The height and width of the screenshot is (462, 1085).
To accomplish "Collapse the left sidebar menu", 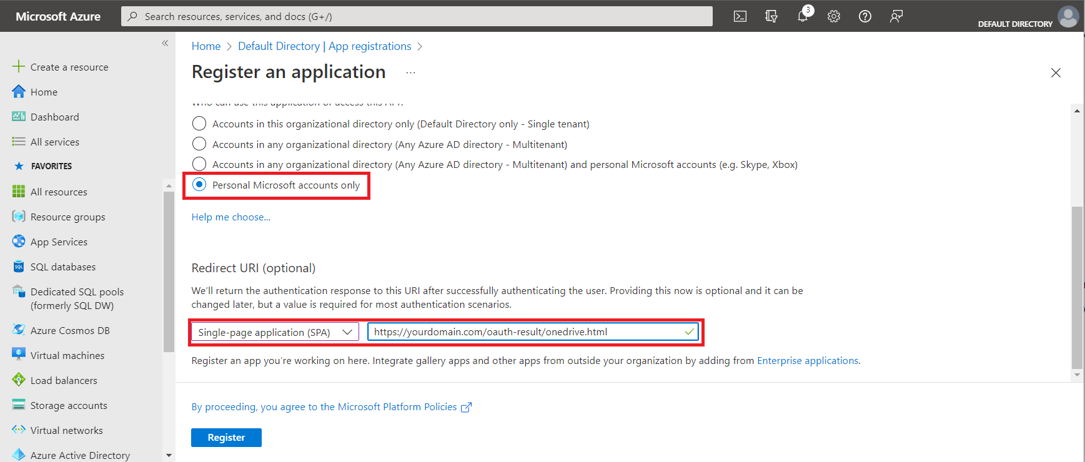I will click(x=165, y=43).
